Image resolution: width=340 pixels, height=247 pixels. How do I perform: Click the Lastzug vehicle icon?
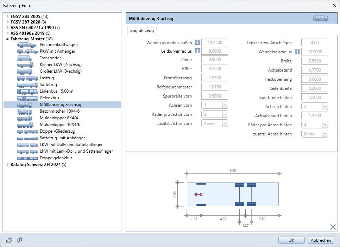27,78
